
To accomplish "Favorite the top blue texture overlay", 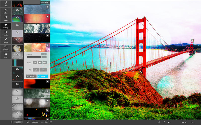I will click(47, 7).
